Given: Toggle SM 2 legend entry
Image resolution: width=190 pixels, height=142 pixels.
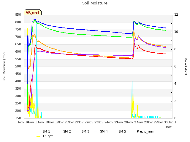Looking at the screenshot, I should tap(64, 131).
